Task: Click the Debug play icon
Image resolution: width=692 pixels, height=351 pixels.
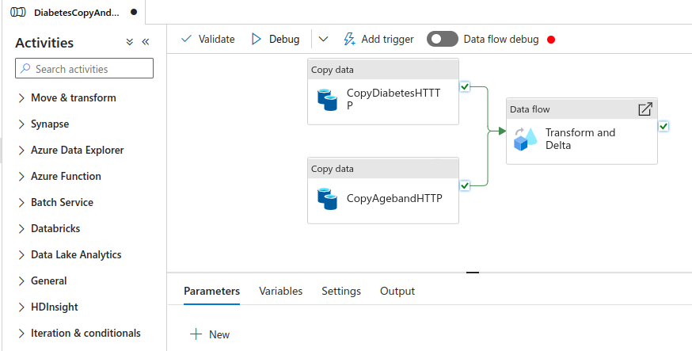Action: pos(257,39)
